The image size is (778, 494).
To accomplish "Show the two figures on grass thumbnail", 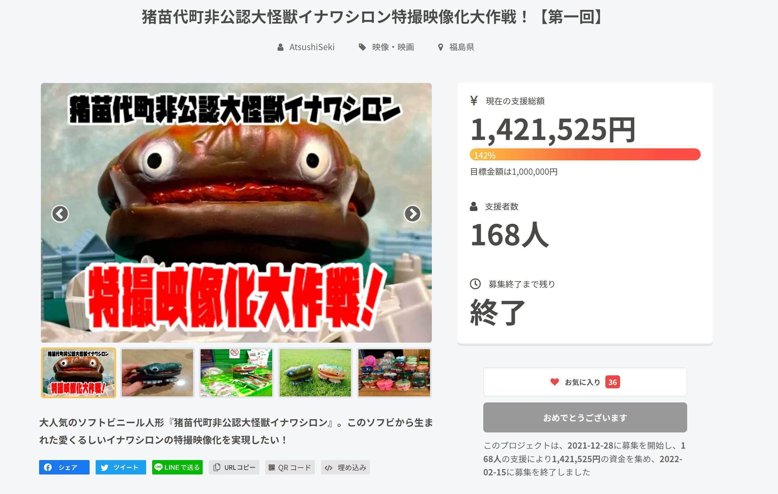I will pos(315,373).
